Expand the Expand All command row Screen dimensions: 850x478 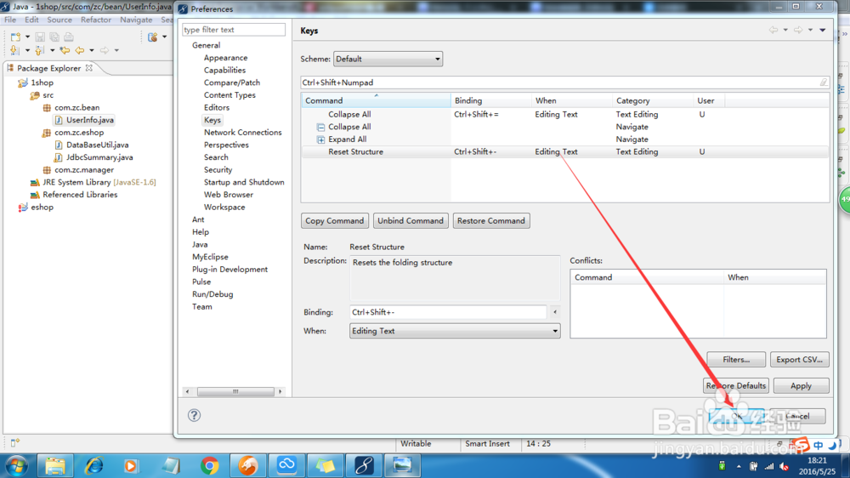pos(321,139)
